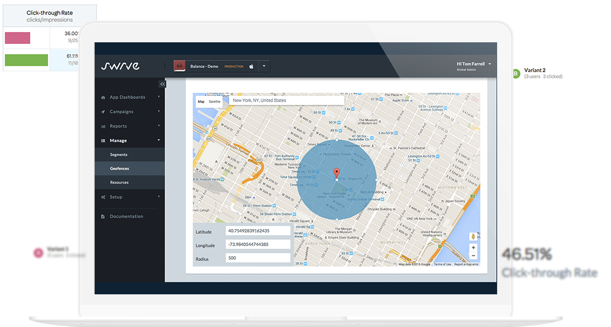Click the red Balance app icon

(180, 66)
